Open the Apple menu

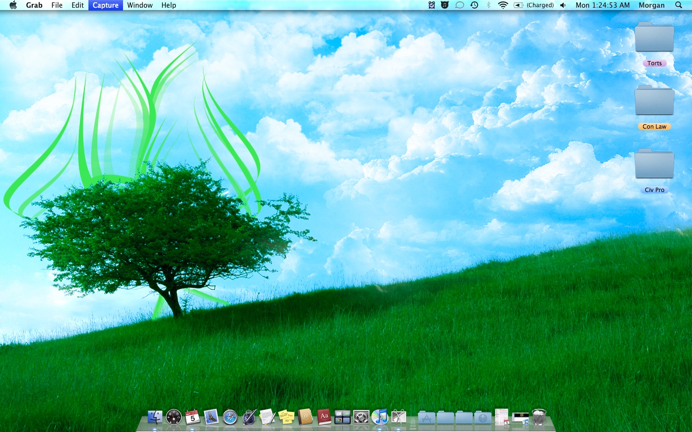click(x=13, y=5)
